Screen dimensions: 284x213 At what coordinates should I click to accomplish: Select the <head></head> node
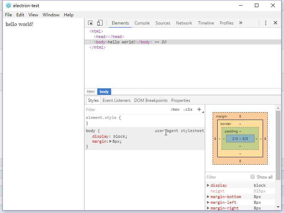coord(109,37)
